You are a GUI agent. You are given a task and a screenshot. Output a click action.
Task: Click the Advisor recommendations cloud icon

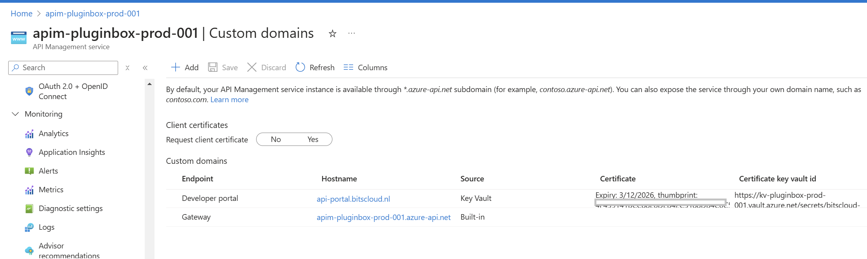coord(29,251)
